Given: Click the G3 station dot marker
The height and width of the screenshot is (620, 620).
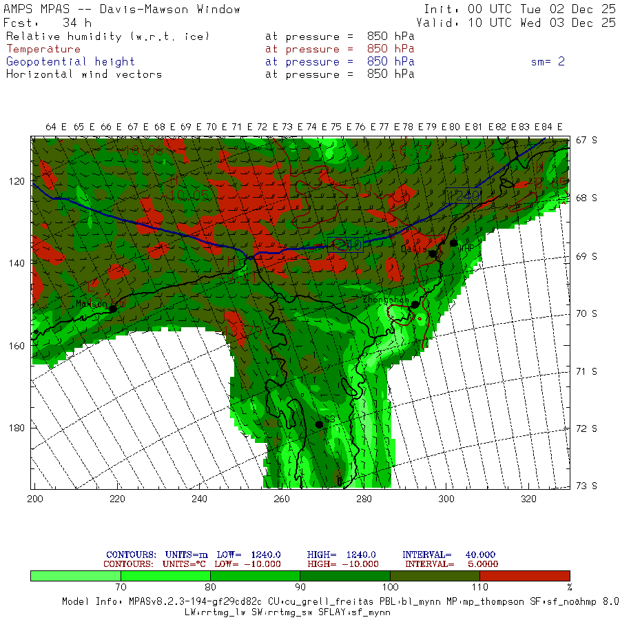Looking at the screenshot, I should point(319,424).
